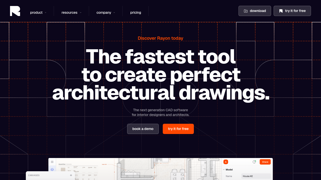321x180 pixels.
Task: Go to the pricing page
Action: click(x=135, y=12)
